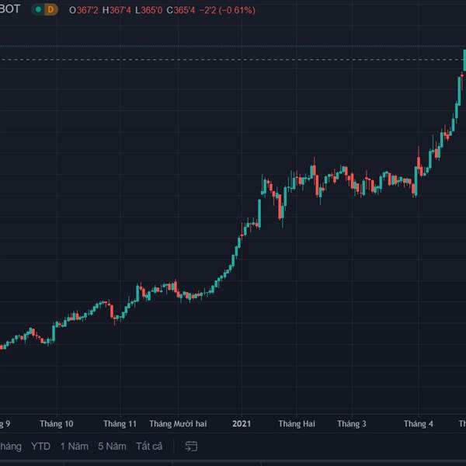The height and width of the screenshot is (466, 466).
Task: Click the Tháng 11 time axis label
Action: click(120, 424)
